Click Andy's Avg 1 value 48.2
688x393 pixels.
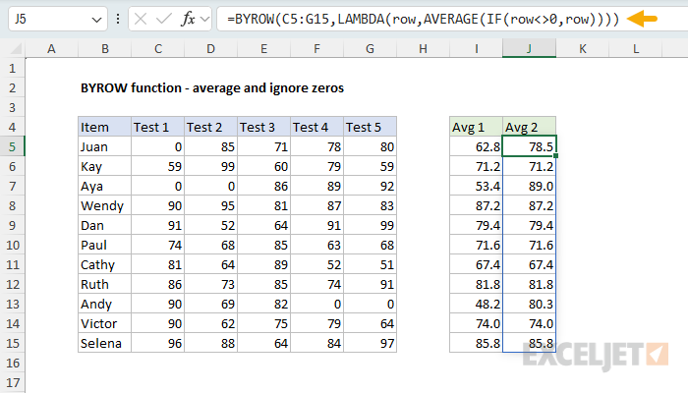(x=477, y=304)
